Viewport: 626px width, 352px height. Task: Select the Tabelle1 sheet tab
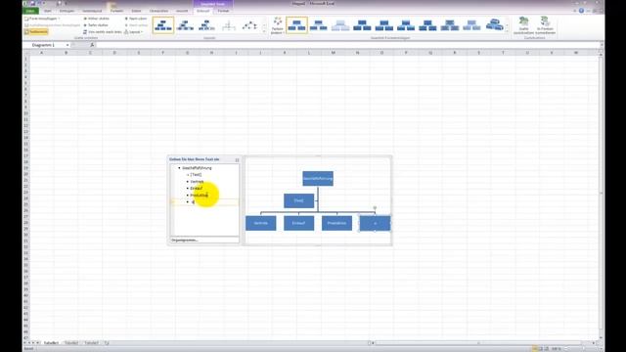pos(51,343)
